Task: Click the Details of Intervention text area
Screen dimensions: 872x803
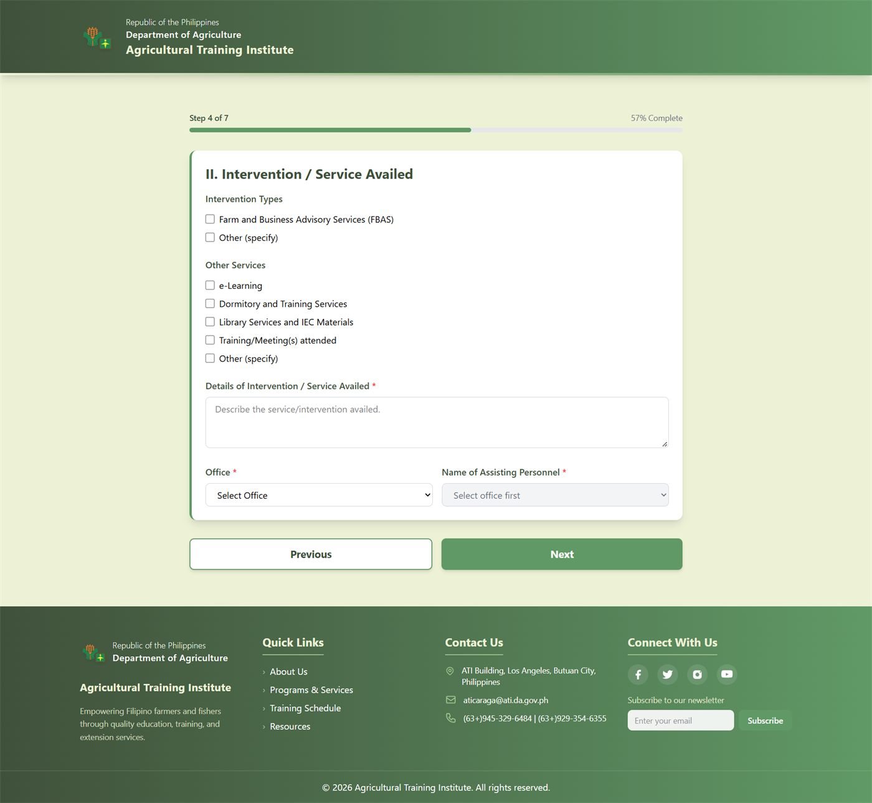Action: coord(437,422)
